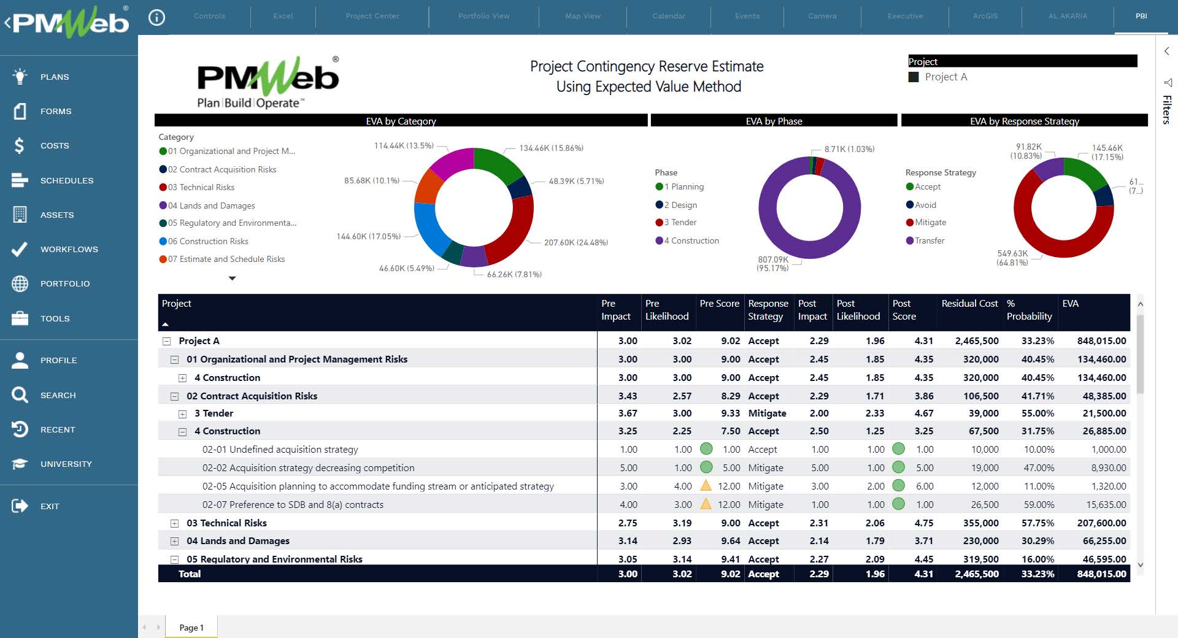
Task: Go to the previous page arrow
Action: 144,627
